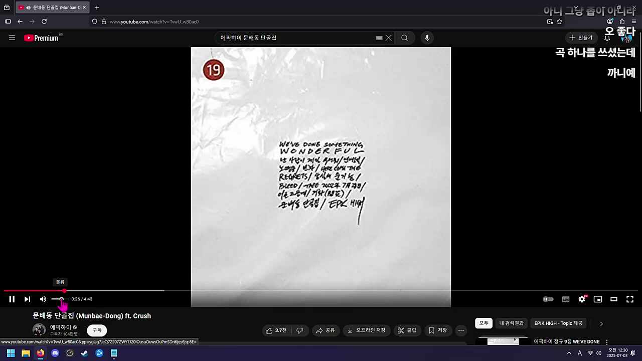The width and height of the screenshot is (642, 361).
Task: Close the 문배동 단골집 tab
Action: 84,8
